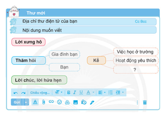The width and height of the screenshot is (168, 113).
Task: Click the redo arrow icon
Action: click(23, 93)
